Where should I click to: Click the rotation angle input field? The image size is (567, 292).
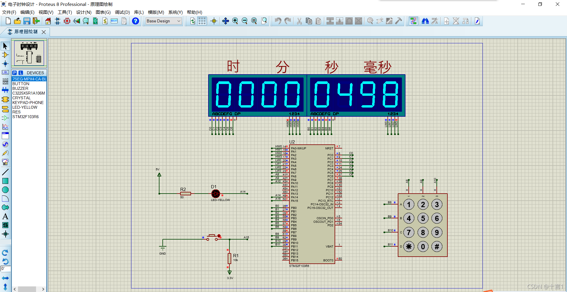pyautogui.click(x=6, y=269)
